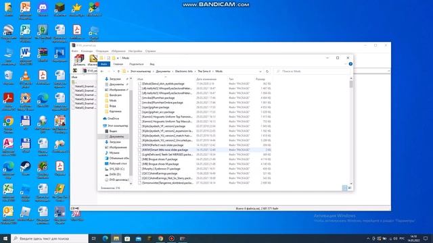Sort files by Размер column header
The height and width of the screenshot is (243, 433).
point(260,79)
